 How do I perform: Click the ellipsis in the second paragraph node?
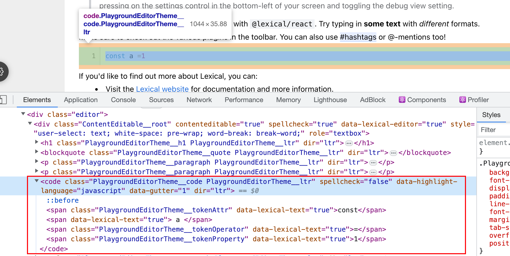[x=373, y=172]
